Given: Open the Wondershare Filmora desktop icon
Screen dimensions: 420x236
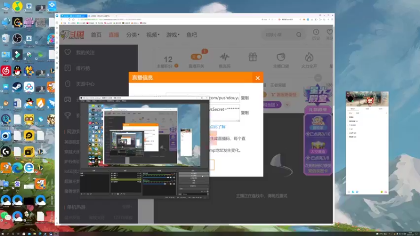Looking at the screenshot, I should (x=17, y=55).
